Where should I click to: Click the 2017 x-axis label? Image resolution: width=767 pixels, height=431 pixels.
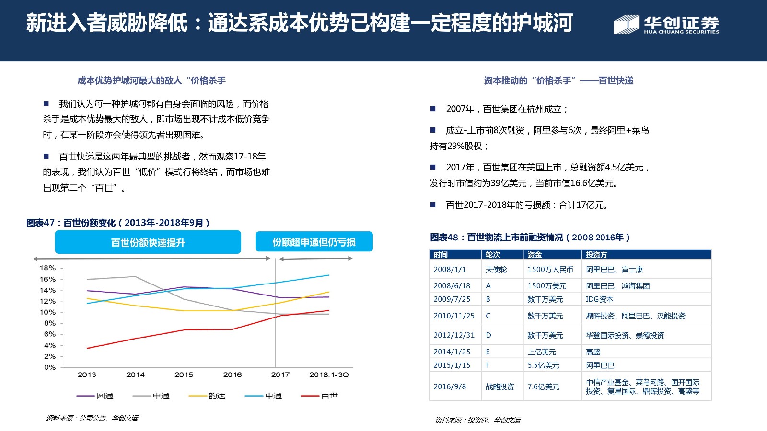[x=280, y=375]
